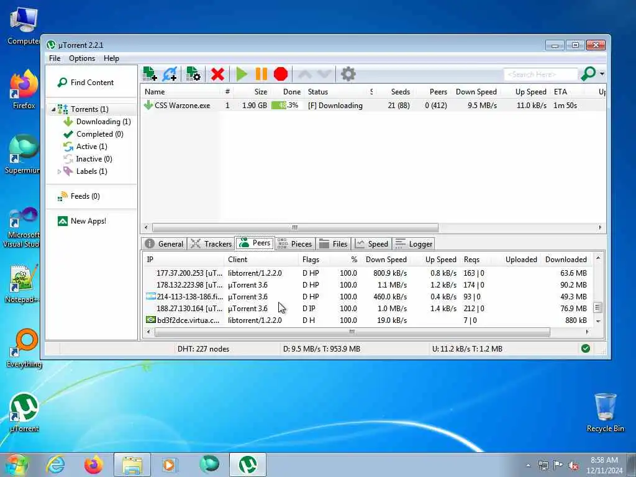Screen dimensions: 636x477
Task: Switch to the Trackers tab
Action: point(211,243)
